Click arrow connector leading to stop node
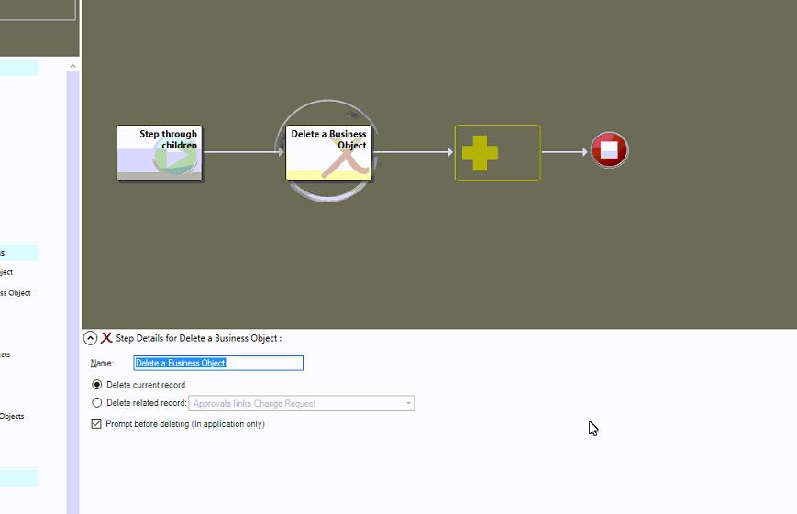Screen dimensions: 797x514 [564, 152]
